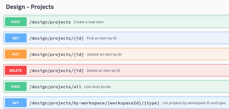The image size is (229, 109).
Task: Click the POST badge for /design/projects
Action: click(16, 22)
